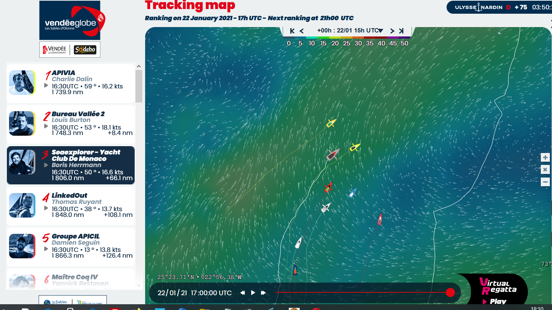Select the white boat near bottom tracks

299,243
